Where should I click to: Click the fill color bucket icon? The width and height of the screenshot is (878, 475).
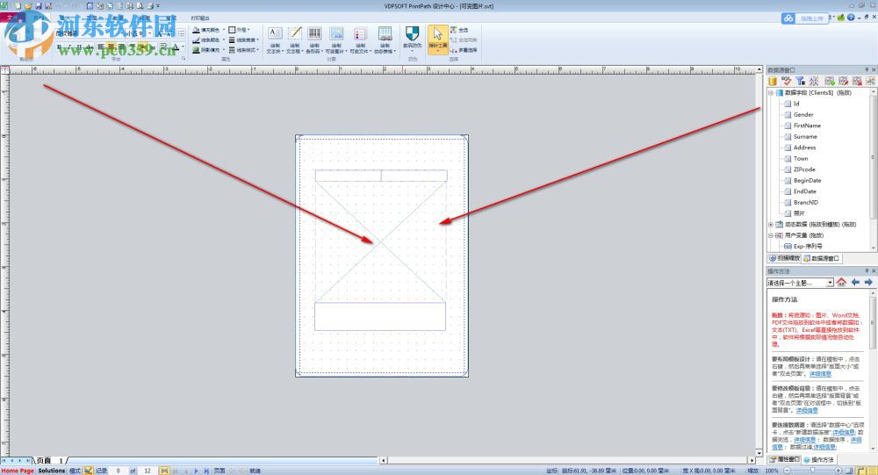coord(196,30)
